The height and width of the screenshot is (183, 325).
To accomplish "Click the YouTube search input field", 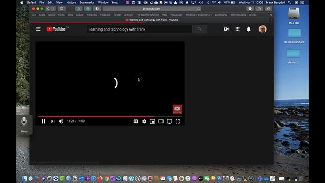I will (139, 29).
